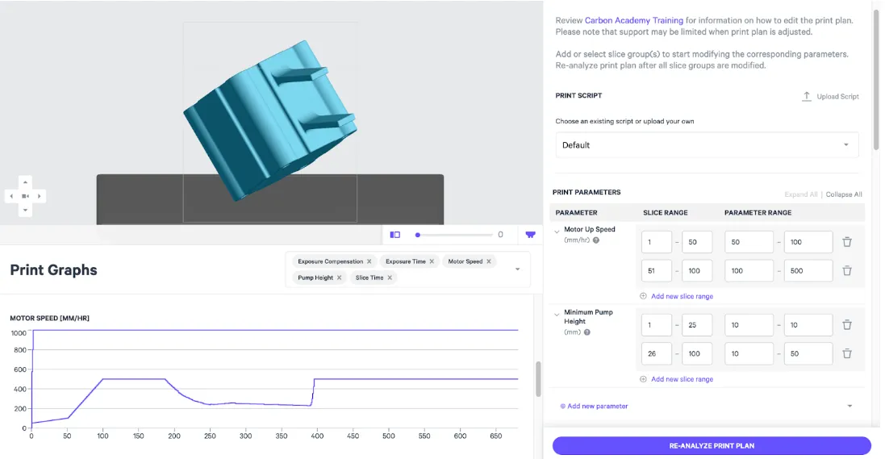Open the print graphs selector dropdown
The height and width of the screenshot is (459, 885).
click(x=518, y=269)
